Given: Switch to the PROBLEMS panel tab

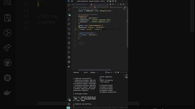Looking at the screenshot, I should [76, 72].
